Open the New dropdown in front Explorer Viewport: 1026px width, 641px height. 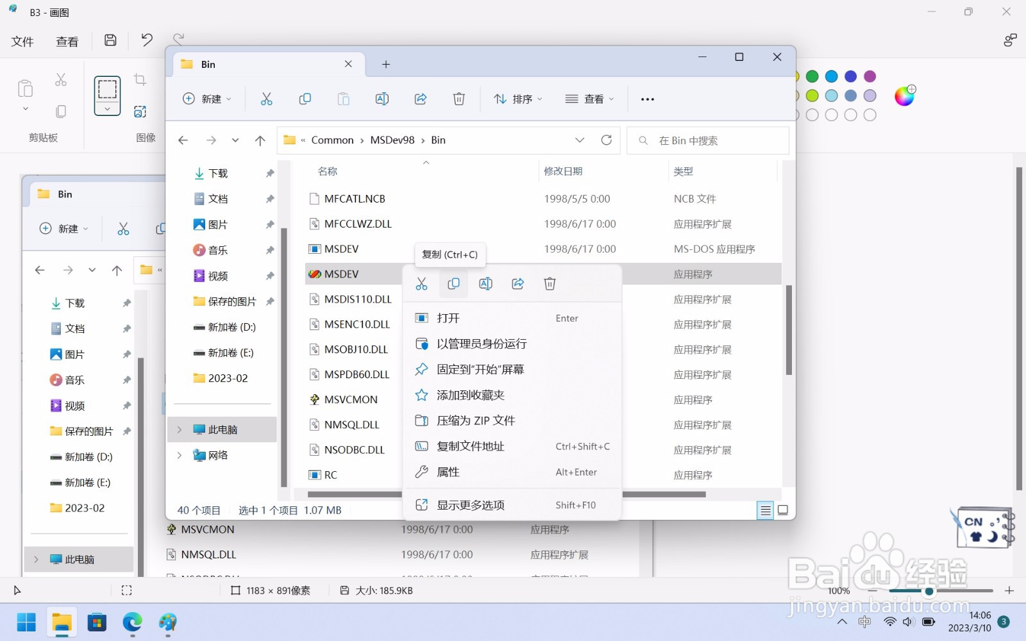(206, 99)
